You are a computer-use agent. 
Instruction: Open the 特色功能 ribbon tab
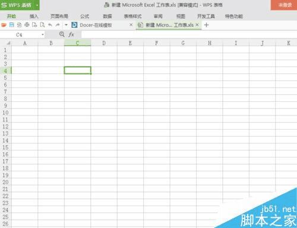[234, 16]
